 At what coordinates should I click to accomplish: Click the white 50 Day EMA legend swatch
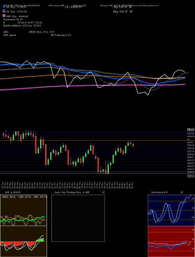(x=4, y=11)
